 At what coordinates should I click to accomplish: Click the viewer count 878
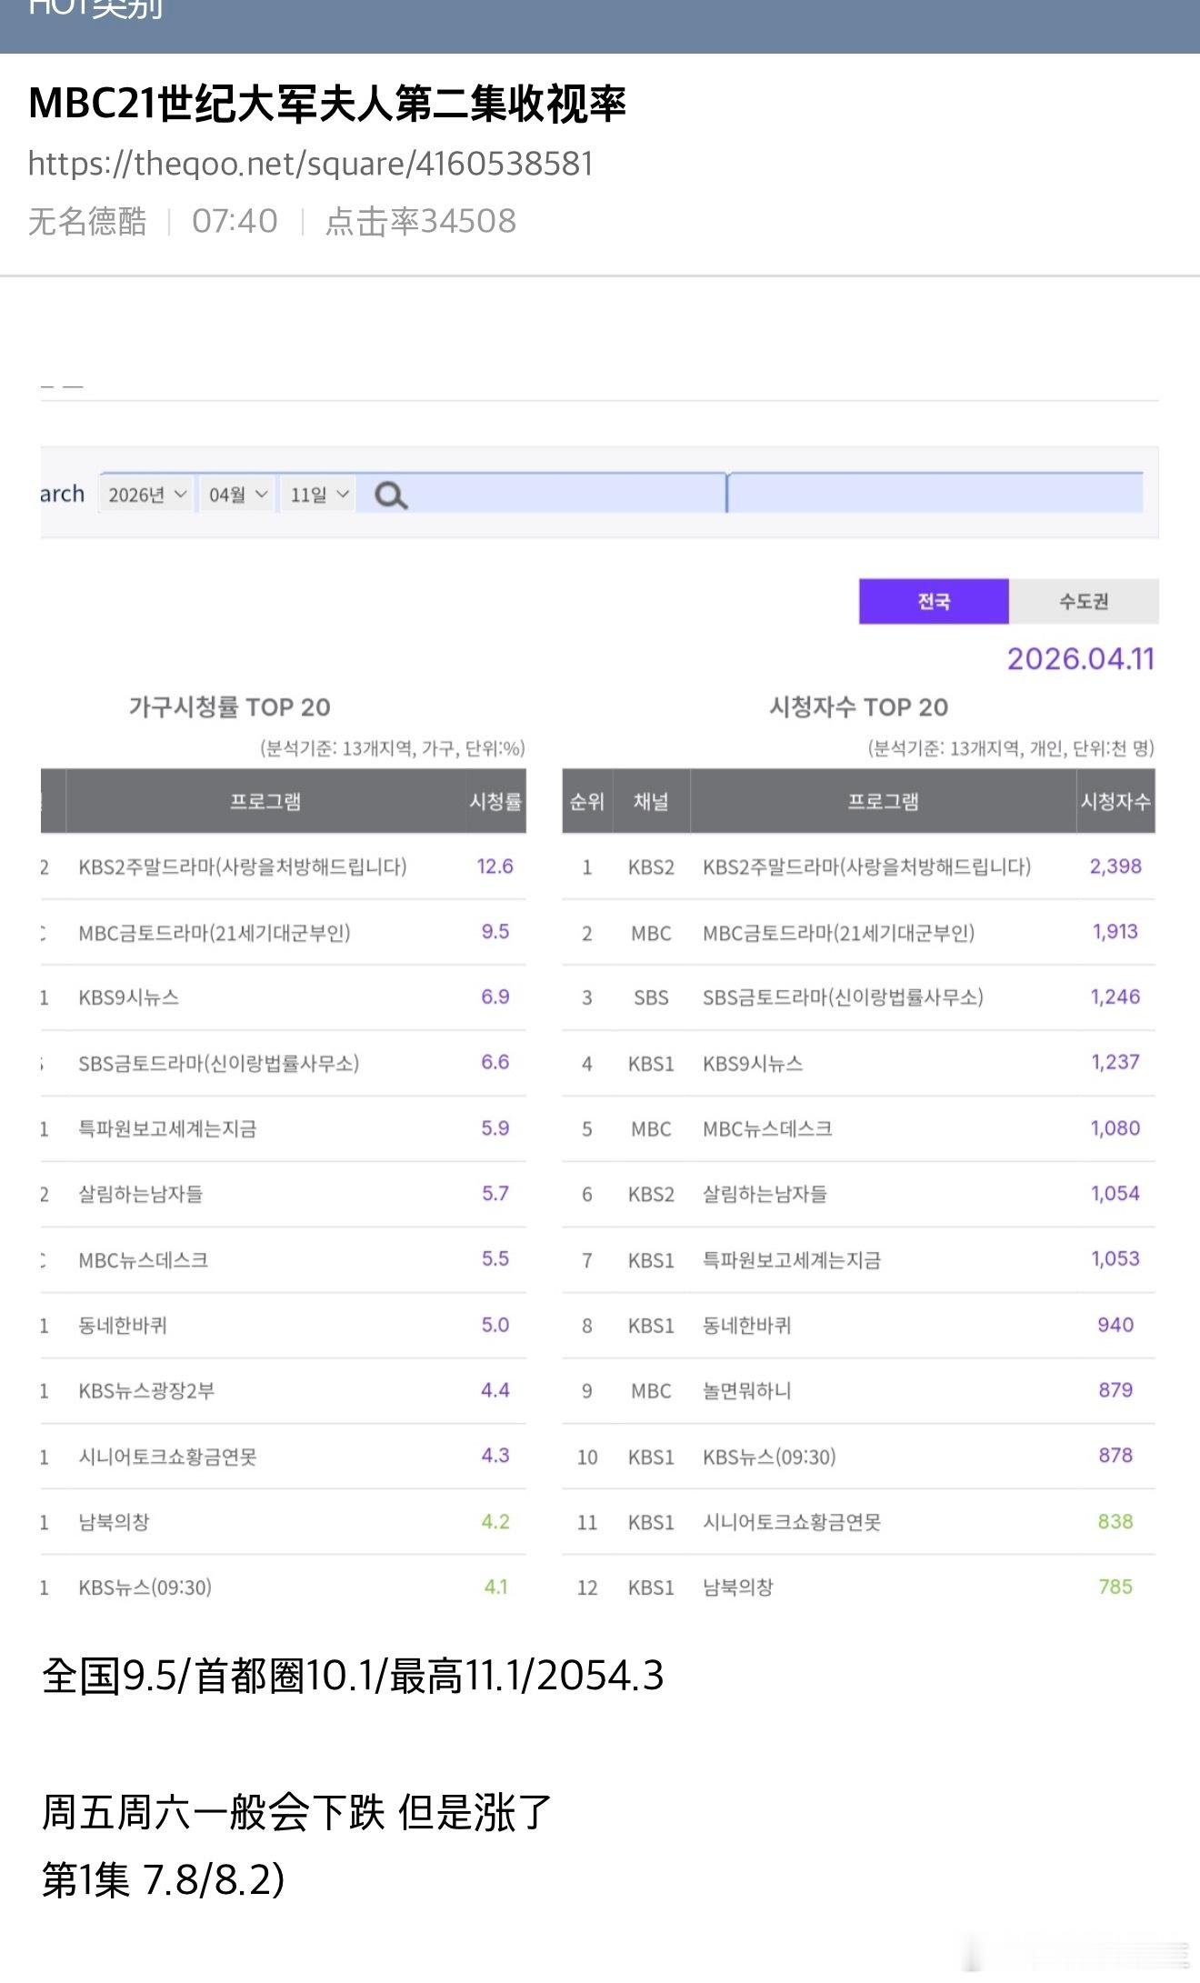[x=1115, y=1456]
